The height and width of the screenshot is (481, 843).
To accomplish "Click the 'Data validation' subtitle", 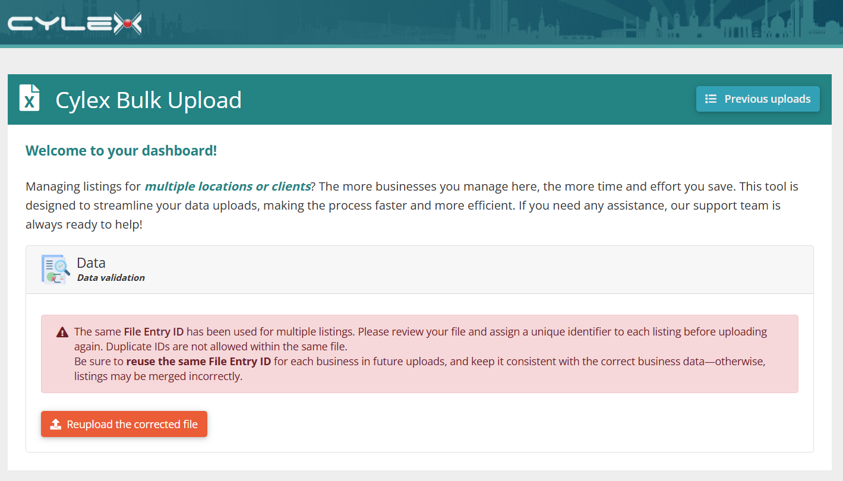I will [x=111, y=277].
